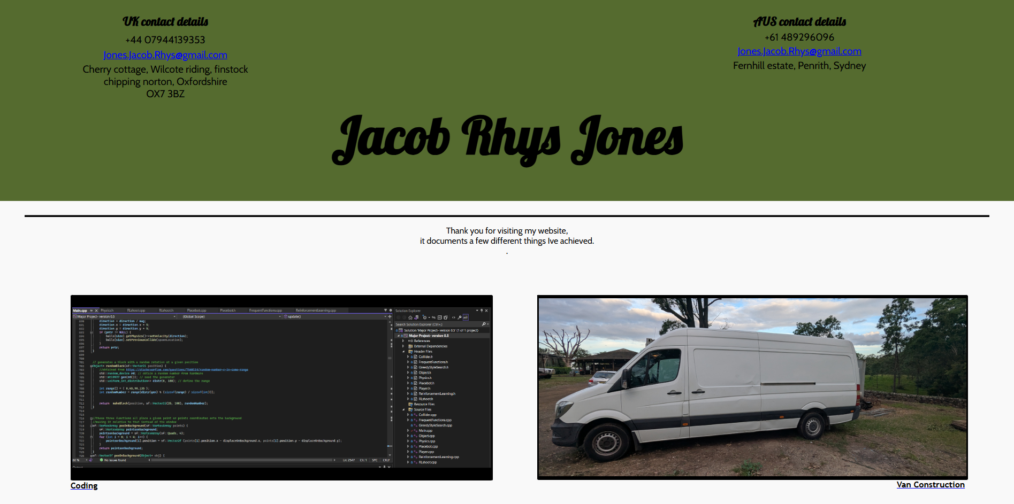Click the white van photo thumbnail
Image resolution: width=1014 pixels, height=504 pixels.
pyautogui.click(x=752, y=387)
